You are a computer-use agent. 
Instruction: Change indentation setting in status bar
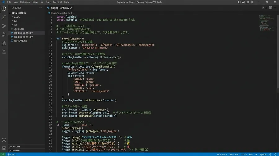coord(234,154)
